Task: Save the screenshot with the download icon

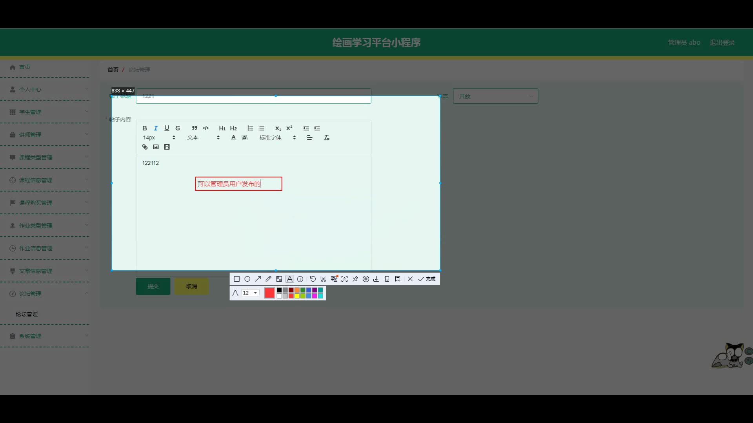Action: pos(376,279)
